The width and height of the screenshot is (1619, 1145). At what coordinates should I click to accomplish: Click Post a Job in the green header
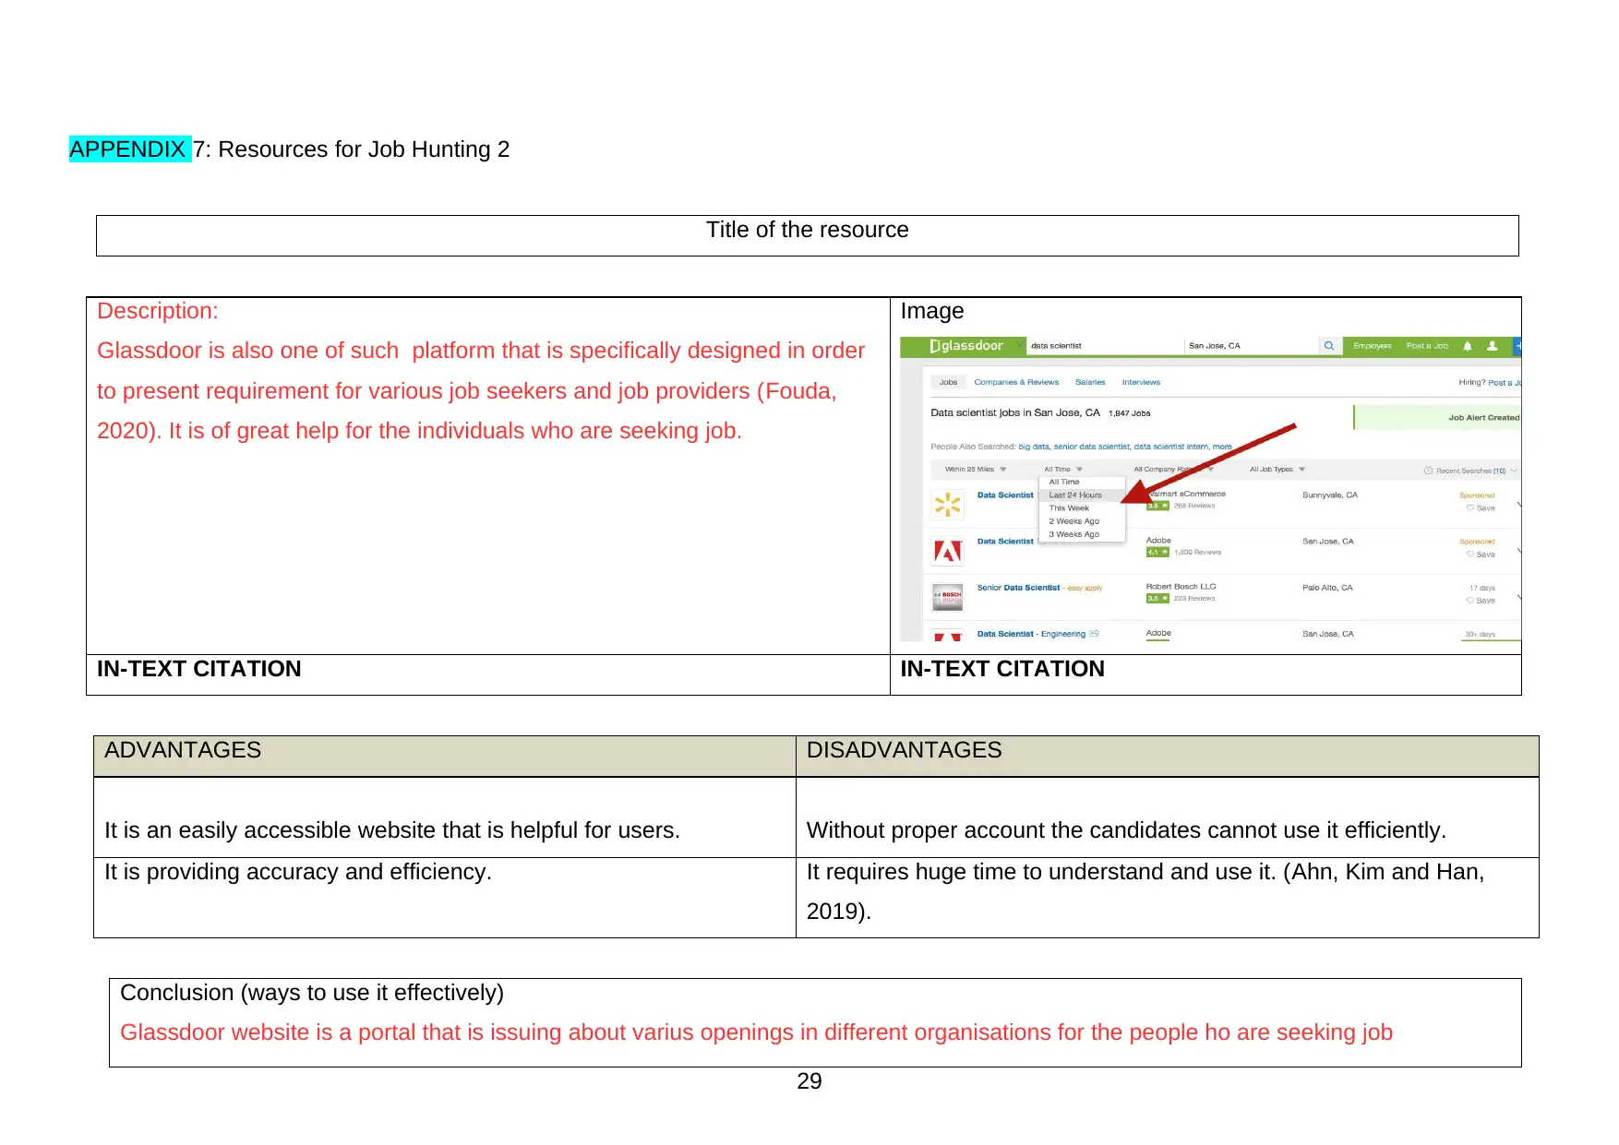click(1427, 346)
